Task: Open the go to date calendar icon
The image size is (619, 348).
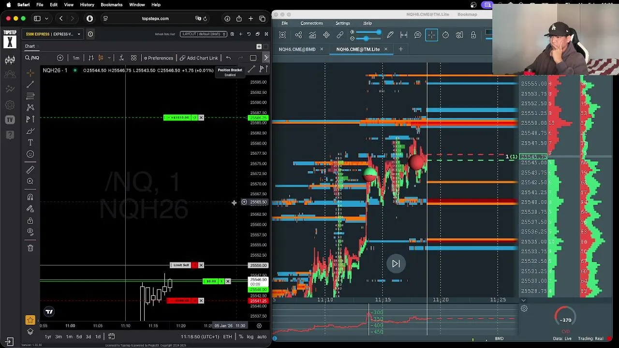Action: [111, 337]
